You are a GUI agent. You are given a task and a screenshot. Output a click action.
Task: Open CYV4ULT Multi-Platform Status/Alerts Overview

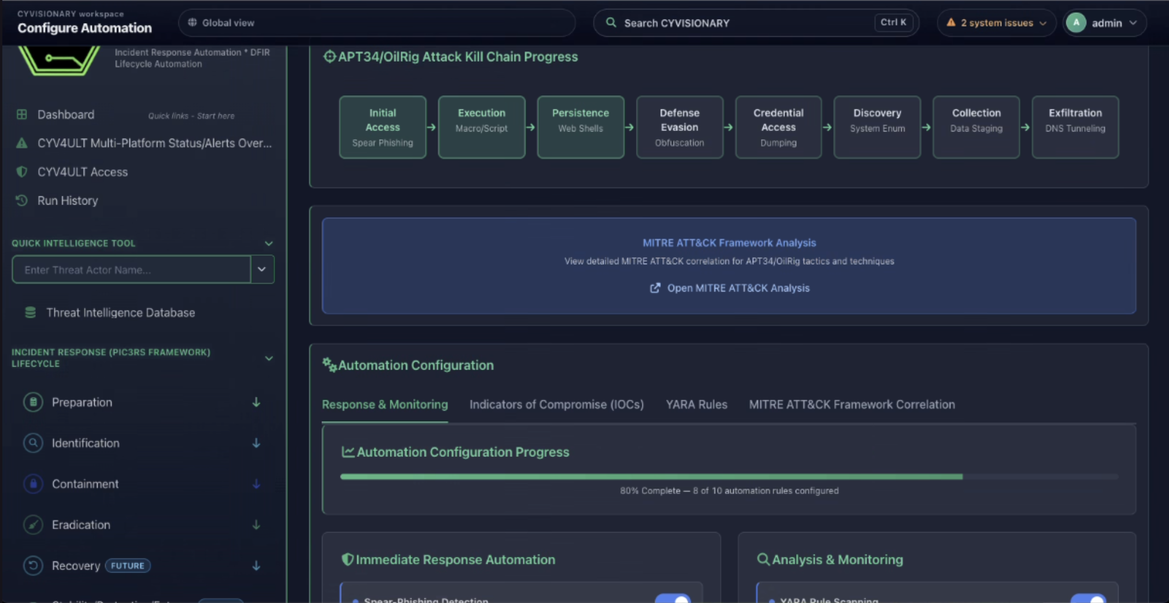(154, 143)
